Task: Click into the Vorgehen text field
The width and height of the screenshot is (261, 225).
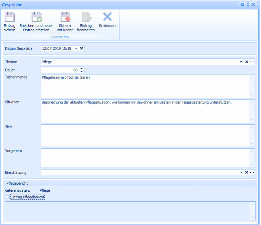Action: pyautogui.click(x=145, y=158)
